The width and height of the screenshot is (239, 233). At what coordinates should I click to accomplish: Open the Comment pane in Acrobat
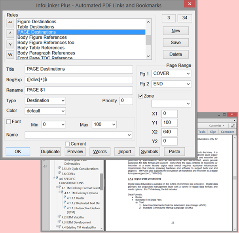pos(228,132)
